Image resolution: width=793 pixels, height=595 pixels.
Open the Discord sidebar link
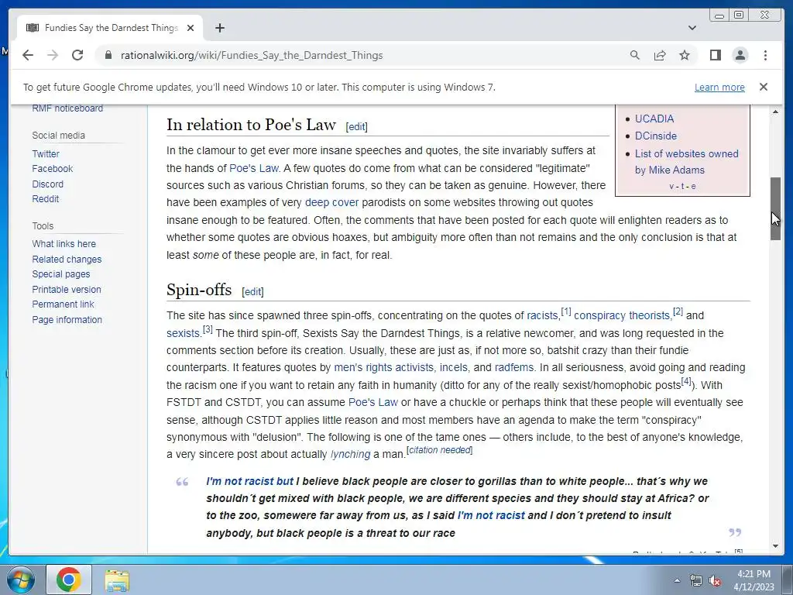pyautogui.click(x=47, y=184)
